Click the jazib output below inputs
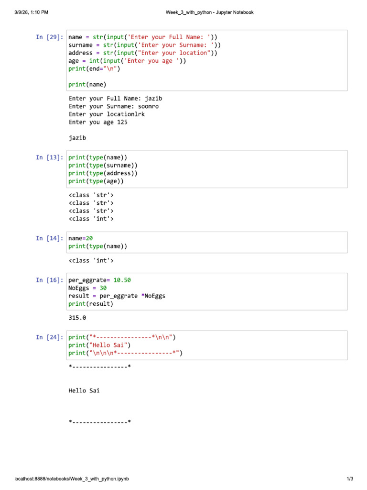The height and width of the screenshot is (490, 367). [77, 138]
